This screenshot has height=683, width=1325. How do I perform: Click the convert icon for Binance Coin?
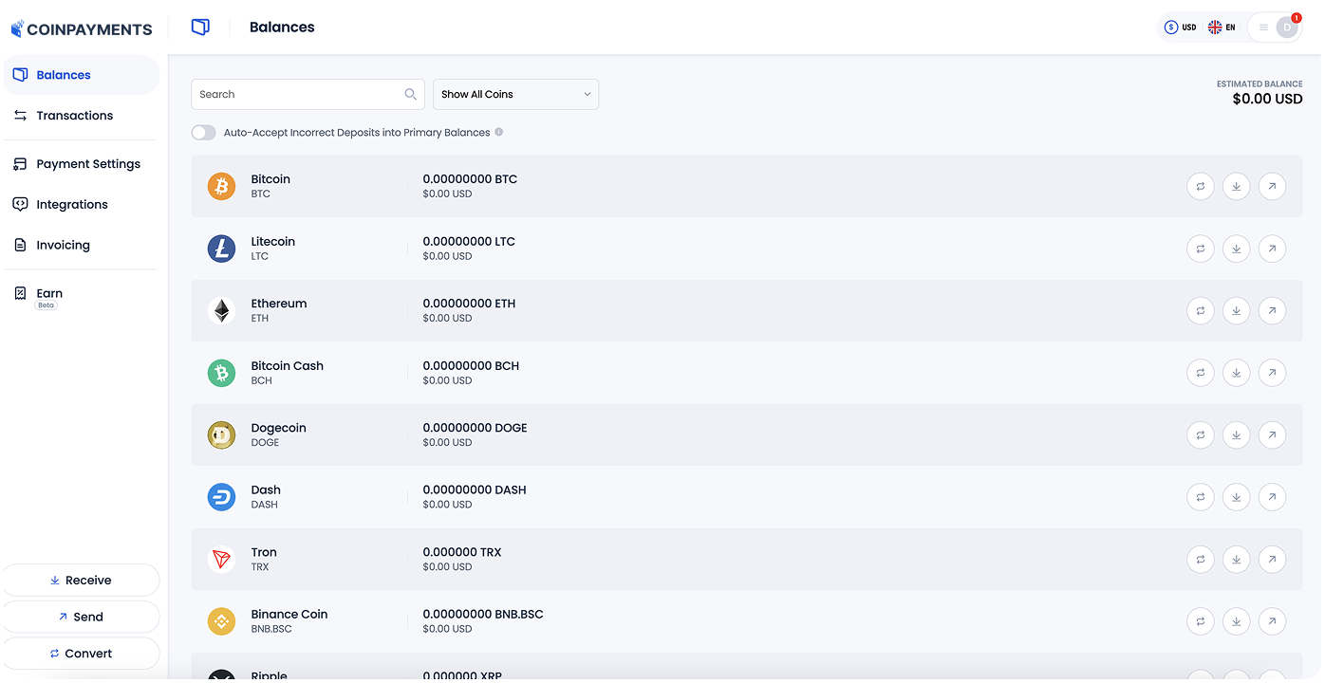click(1200, 621)
